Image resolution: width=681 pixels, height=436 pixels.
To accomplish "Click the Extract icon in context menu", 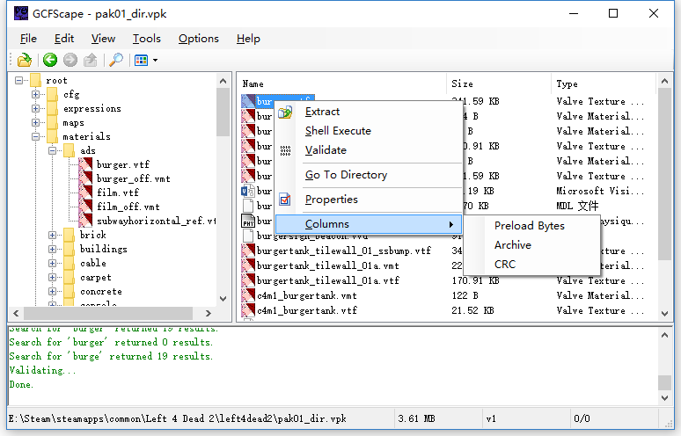I will (285, 112).
